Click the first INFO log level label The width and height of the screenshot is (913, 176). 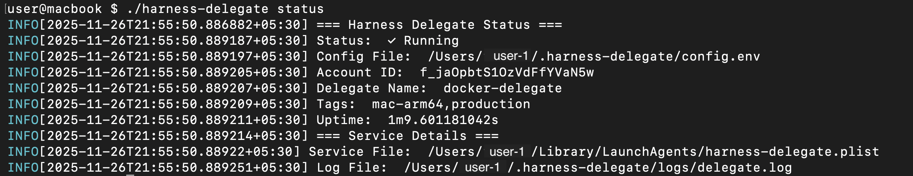tap(23, 25)
